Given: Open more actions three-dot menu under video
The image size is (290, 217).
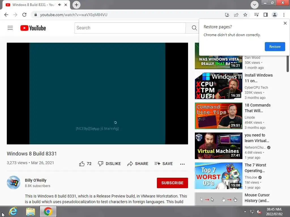Looking at the screenshot, I should pos(182,164).
